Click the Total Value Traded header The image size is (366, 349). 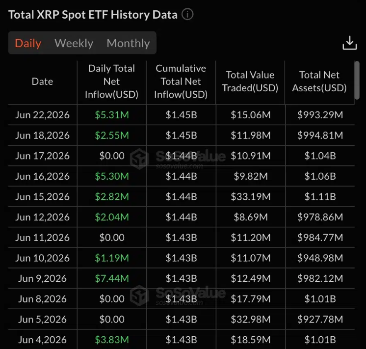coord(250,81)
